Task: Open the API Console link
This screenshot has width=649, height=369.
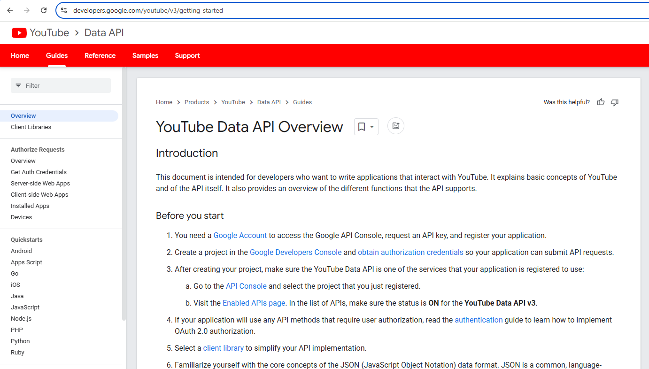Action: tap(246, 286)
